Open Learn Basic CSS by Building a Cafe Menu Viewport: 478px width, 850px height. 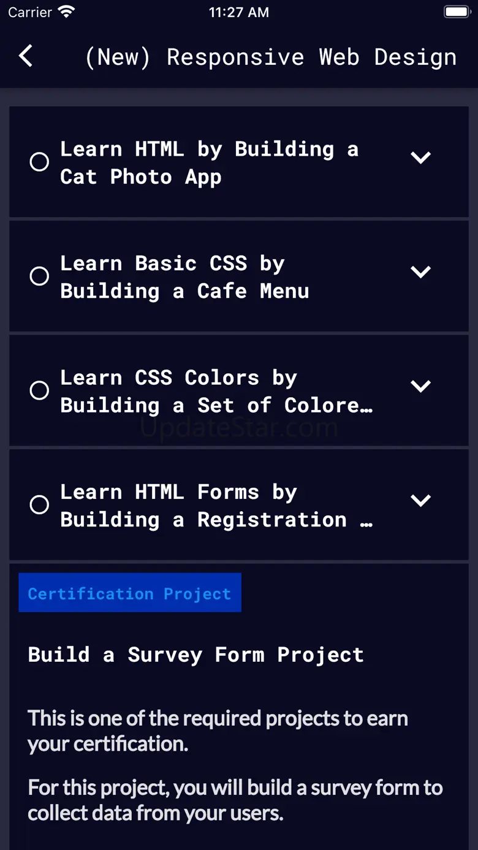[184, 277]
